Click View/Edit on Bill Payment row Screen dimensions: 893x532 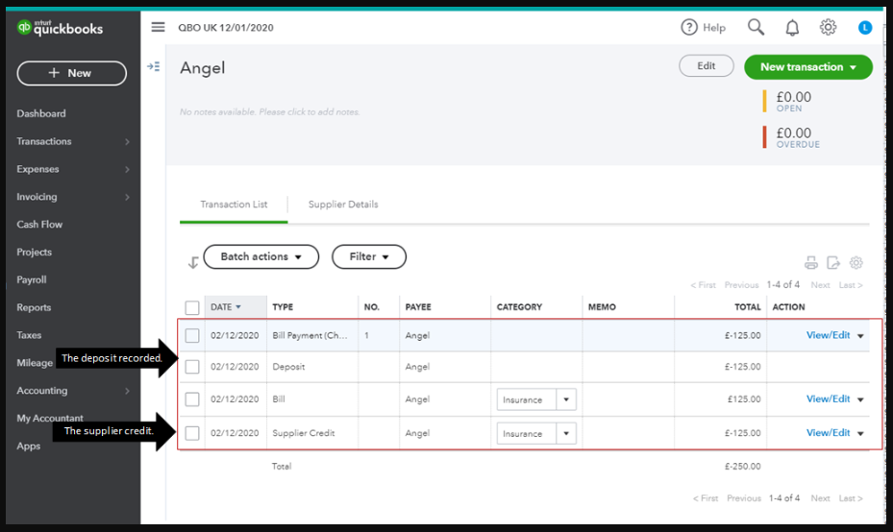pos(828,335)
